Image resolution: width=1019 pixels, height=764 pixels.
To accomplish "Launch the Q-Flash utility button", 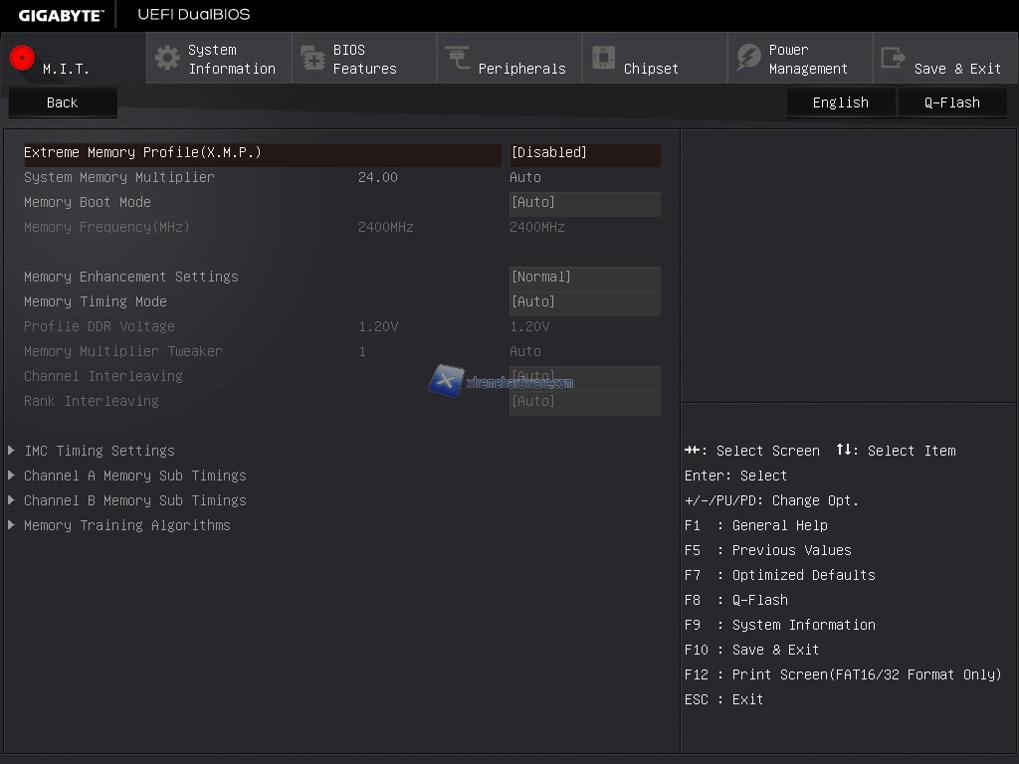I will 951,102.
